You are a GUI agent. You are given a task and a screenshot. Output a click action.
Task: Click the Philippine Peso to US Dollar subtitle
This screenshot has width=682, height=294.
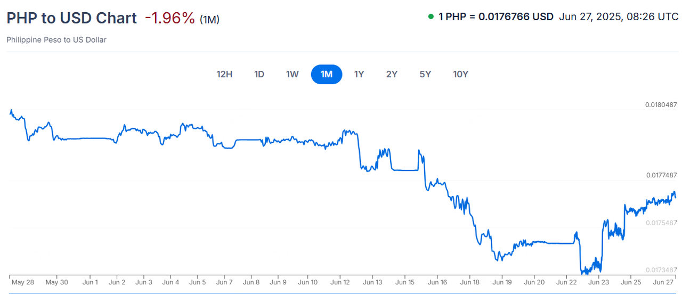pos(56,40)
